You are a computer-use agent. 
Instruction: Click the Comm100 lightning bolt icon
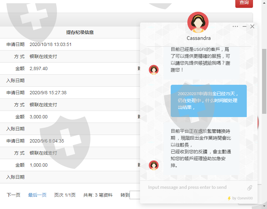[x=229, y=198]
